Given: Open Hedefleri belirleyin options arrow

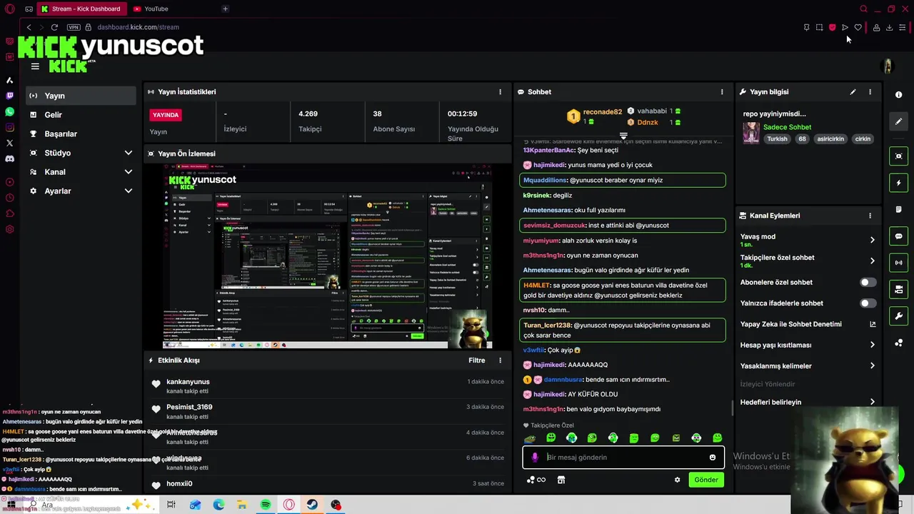Looking at the screenshot, I should (872, 402).
